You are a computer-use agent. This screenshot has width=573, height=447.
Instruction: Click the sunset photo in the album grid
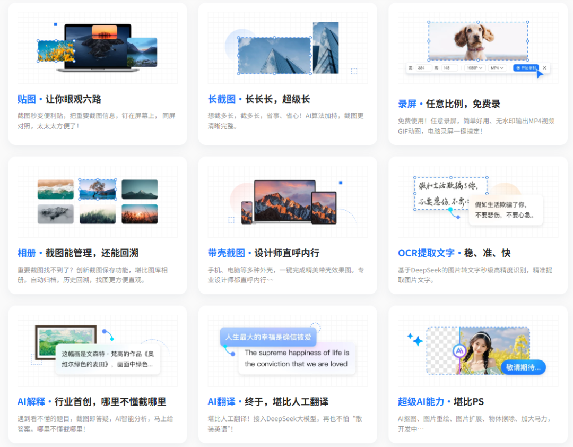tap(140, 214)
